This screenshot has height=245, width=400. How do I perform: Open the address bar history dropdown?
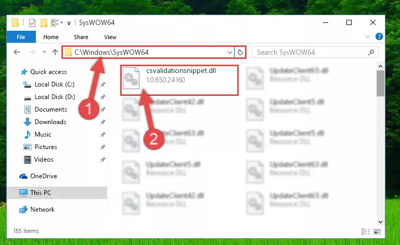tap(229, 53)
